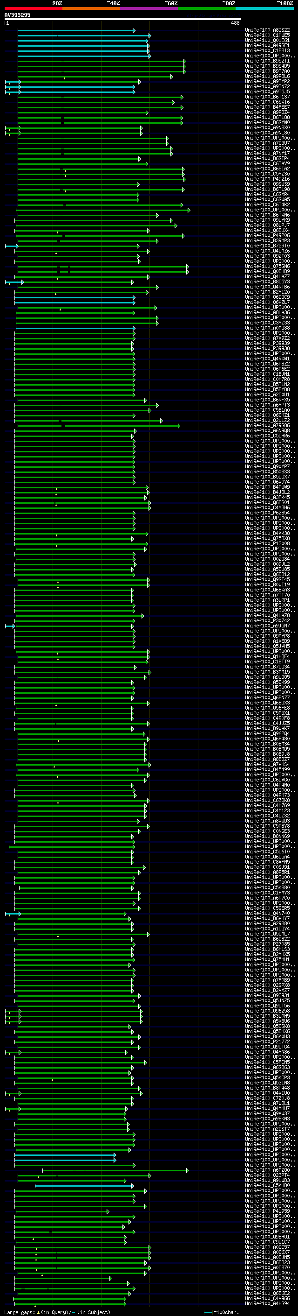Select hit UniRef100_Q6DDC9
This screenshot has width=298, height=1316.
[x=267, y=297]
